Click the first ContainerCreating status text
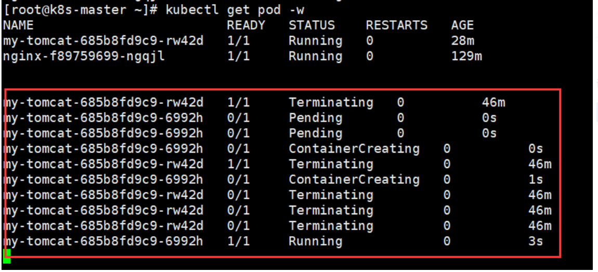Viewport: 598px width, 272px height. 354,148
